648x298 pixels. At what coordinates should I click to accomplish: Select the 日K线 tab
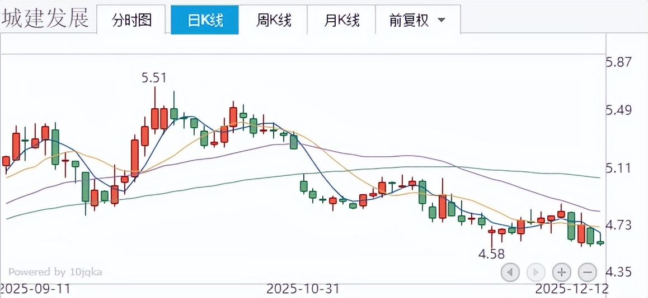[x=205, y=21]
